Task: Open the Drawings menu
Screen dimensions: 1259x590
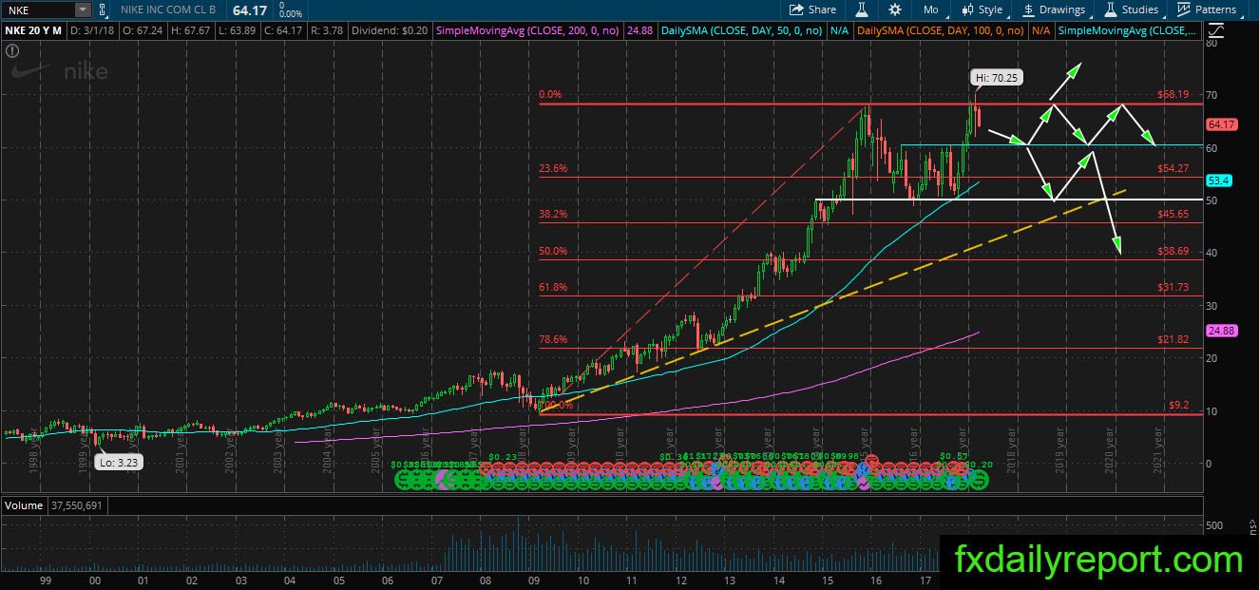Action: pyautogui.click(x=1054, y=10)
